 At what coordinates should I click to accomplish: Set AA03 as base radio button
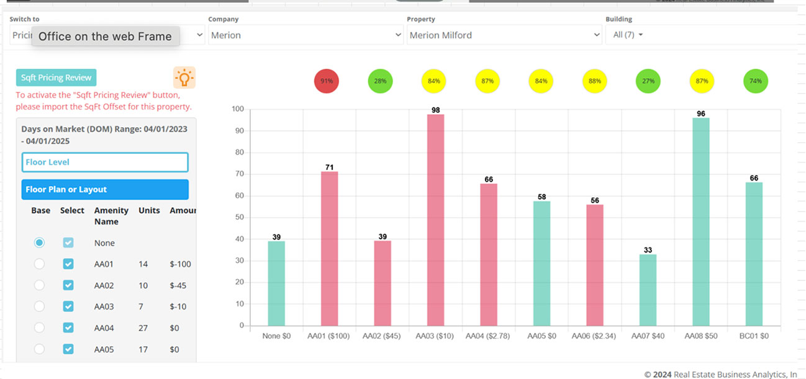(39, 306)
